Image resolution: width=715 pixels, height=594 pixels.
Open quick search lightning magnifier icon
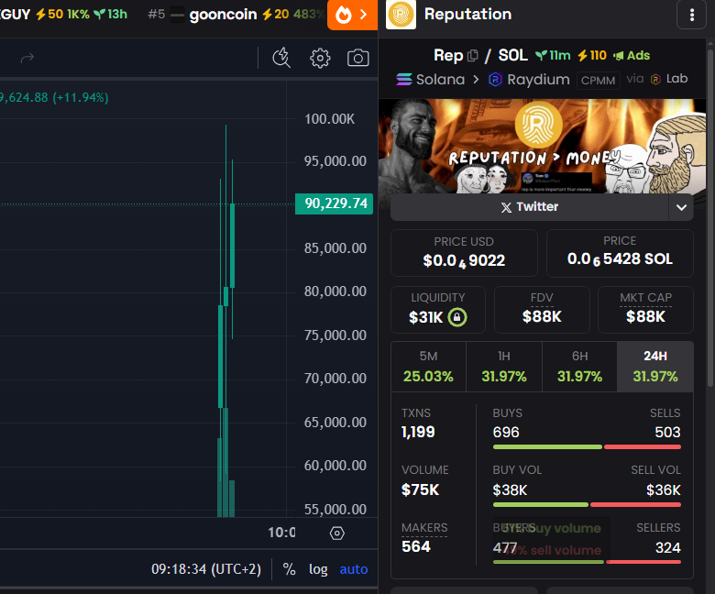click(281, 58)
